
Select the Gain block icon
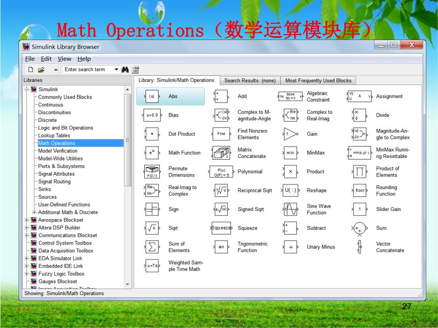click(290, 134)
